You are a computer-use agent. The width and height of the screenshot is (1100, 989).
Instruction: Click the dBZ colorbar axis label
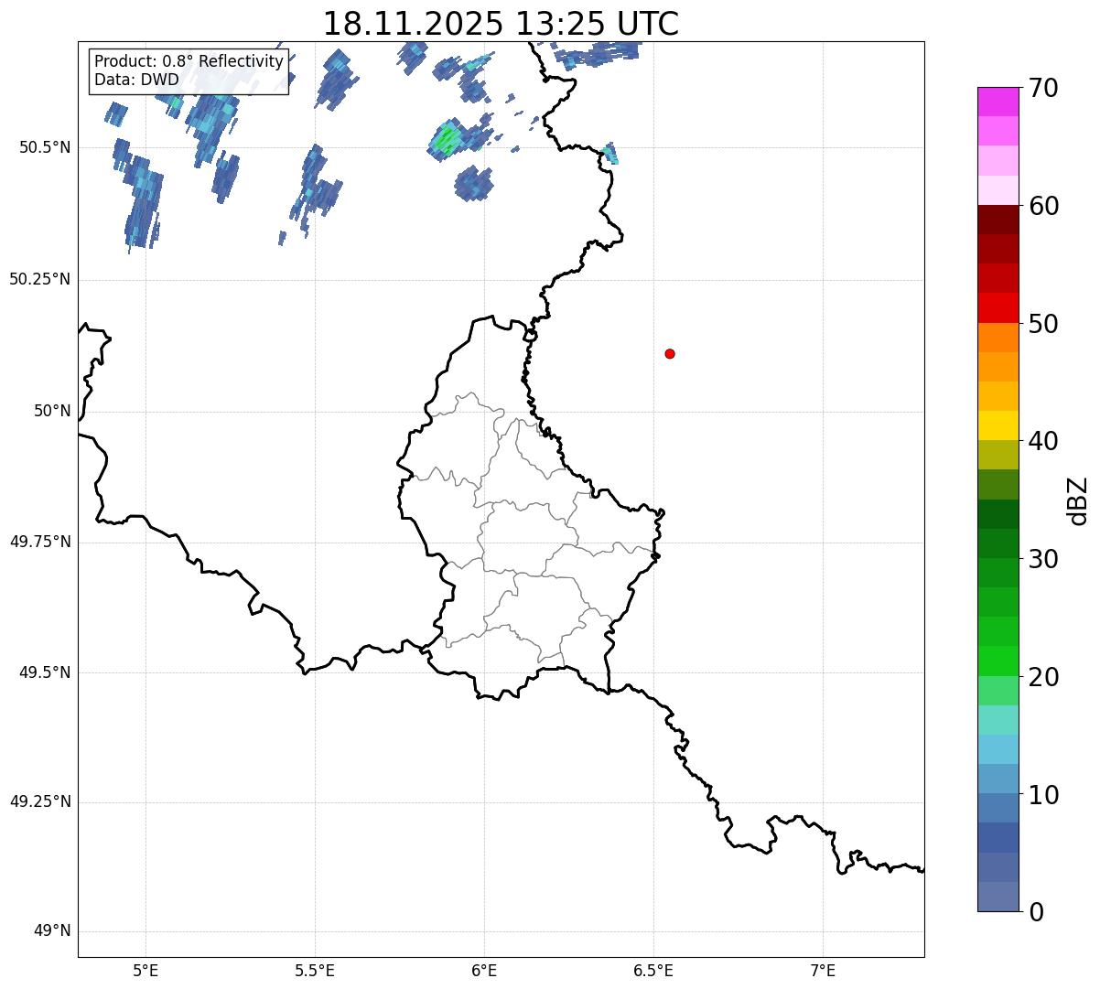1078,500
